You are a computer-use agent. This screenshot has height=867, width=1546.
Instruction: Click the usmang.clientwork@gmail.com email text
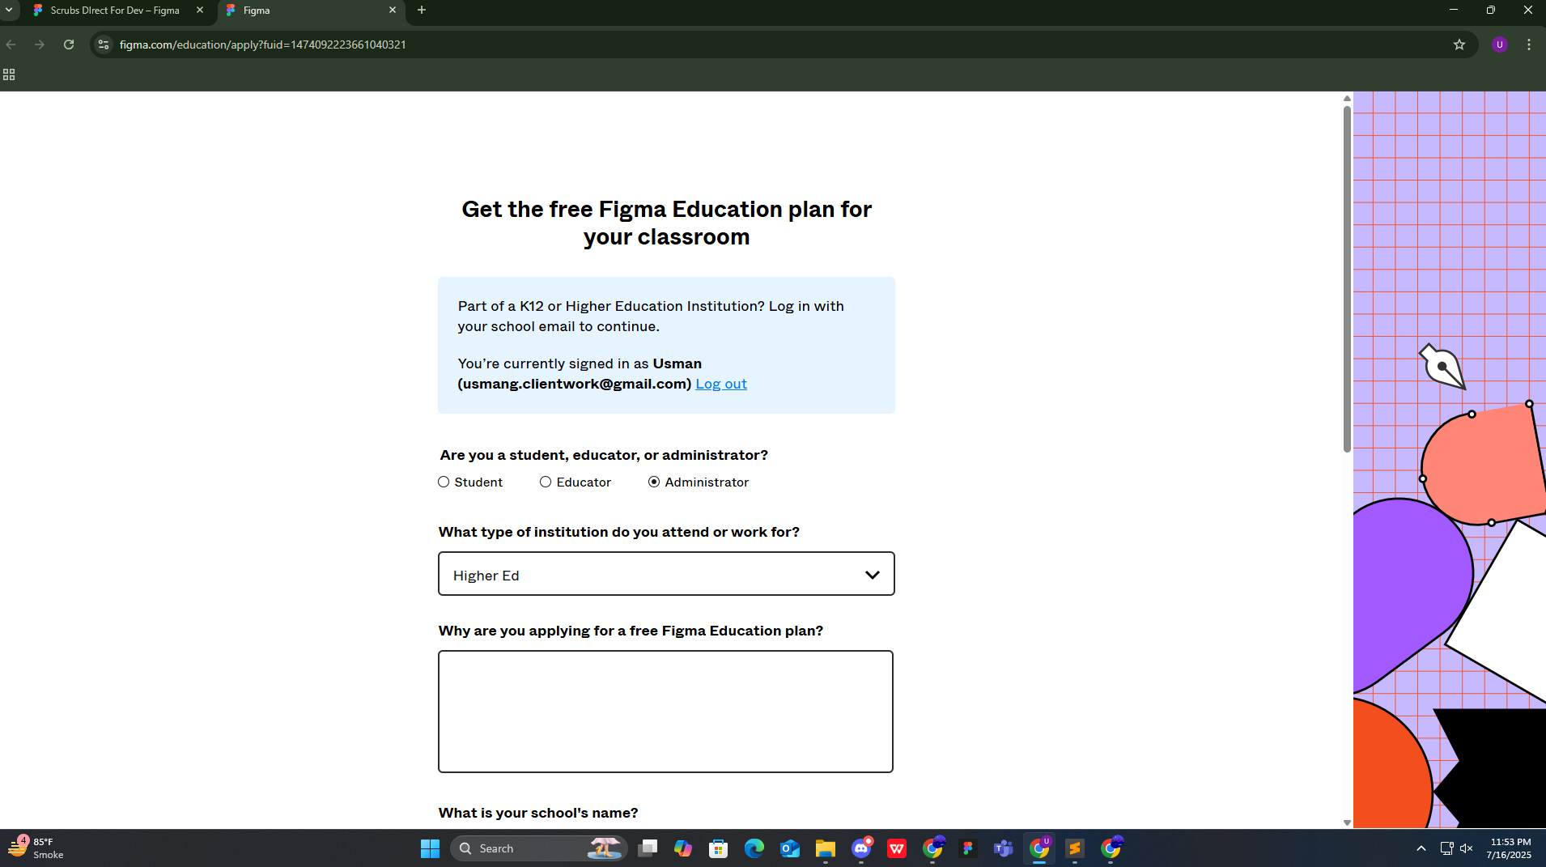click(x=575, y=384)
